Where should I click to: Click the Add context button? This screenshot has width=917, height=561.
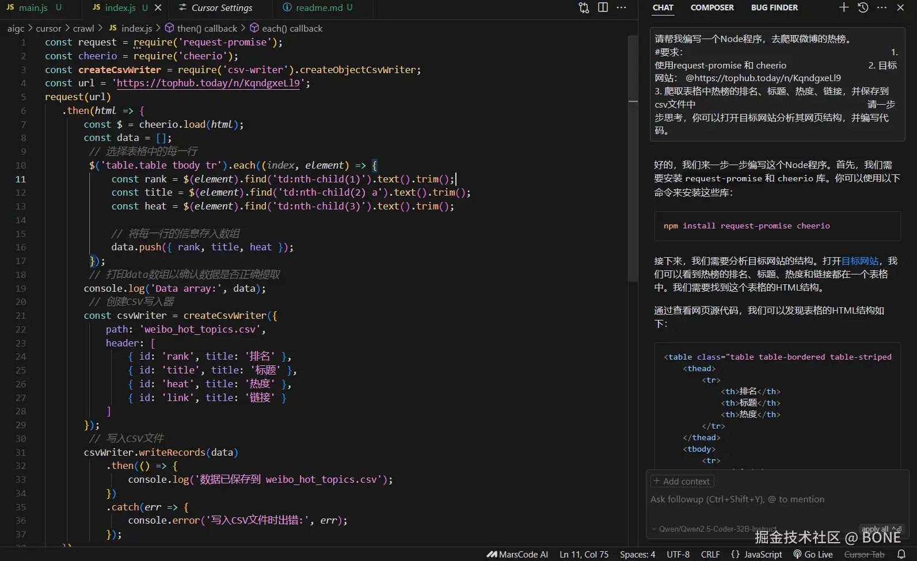pos(682,481)
